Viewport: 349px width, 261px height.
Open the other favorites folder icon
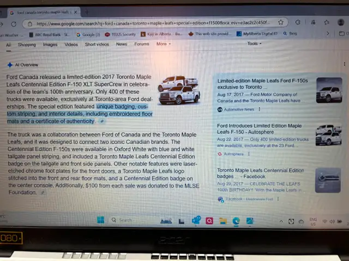tap(342, 34)
